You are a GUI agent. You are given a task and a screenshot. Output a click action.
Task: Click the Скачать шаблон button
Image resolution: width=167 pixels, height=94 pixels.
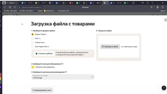(x=44, y=54)
